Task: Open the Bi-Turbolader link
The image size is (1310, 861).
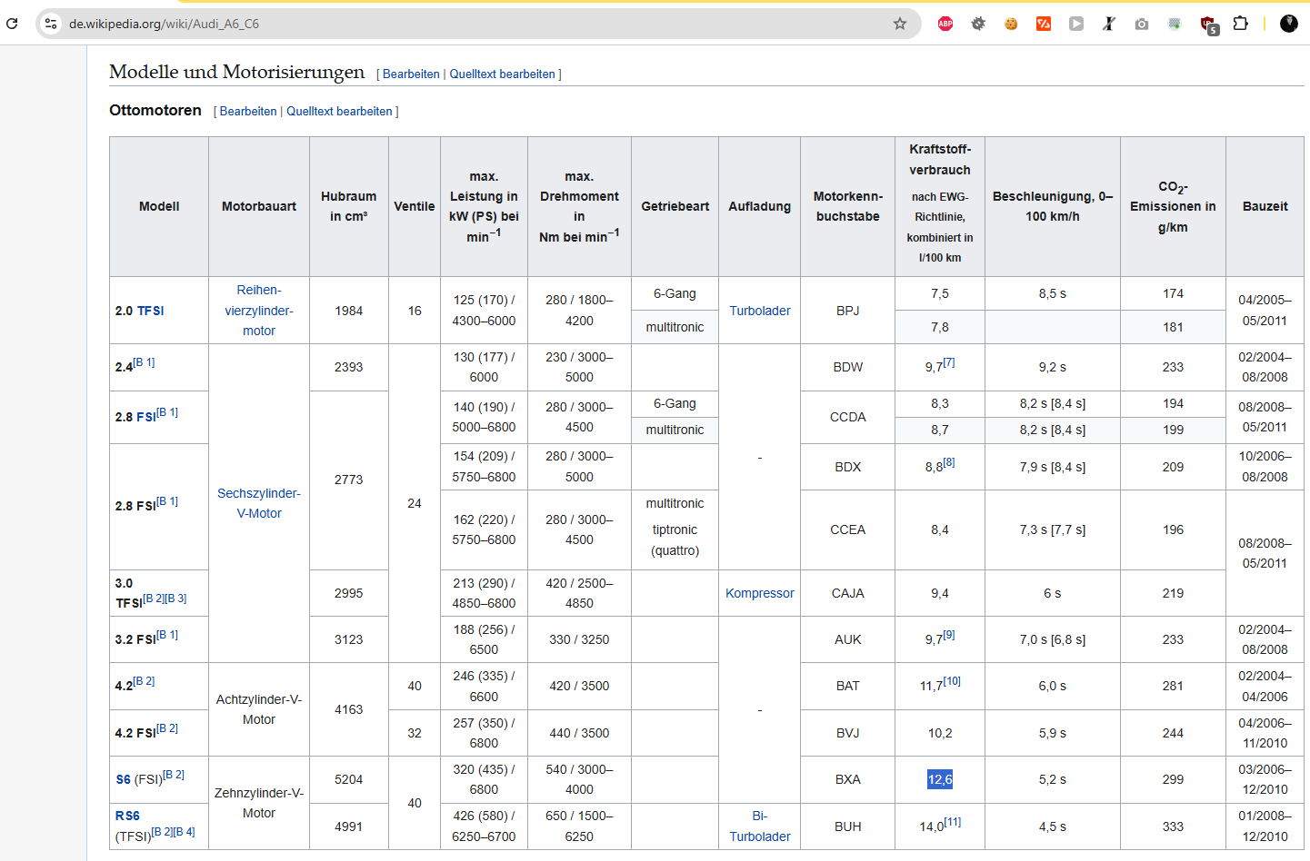Action: [760, 826]
